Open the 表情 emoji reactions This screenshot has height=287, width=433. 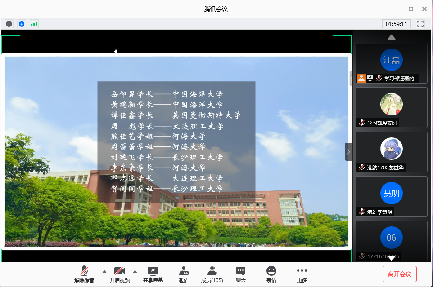(x=271, y=274)
